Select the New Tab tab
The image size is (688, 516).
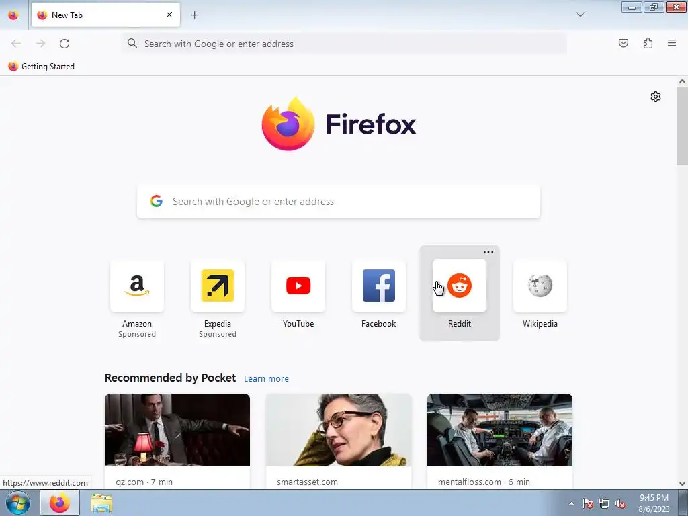tap(105, 15)
